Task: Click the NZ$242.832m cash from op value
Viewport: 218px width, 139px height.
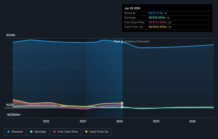Action: pyautogui.click(x=158, y=27)
